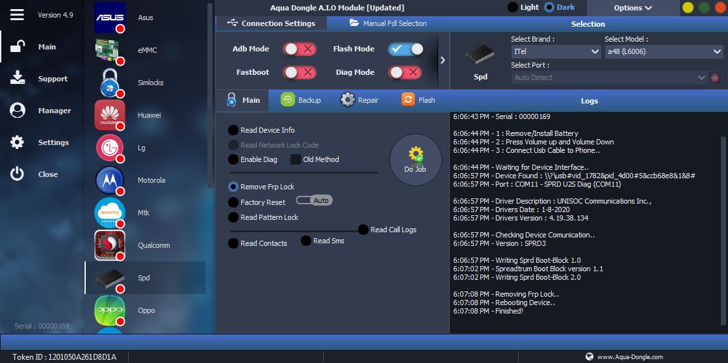Select the Huawei logo icon

click(x=110, y=115)
